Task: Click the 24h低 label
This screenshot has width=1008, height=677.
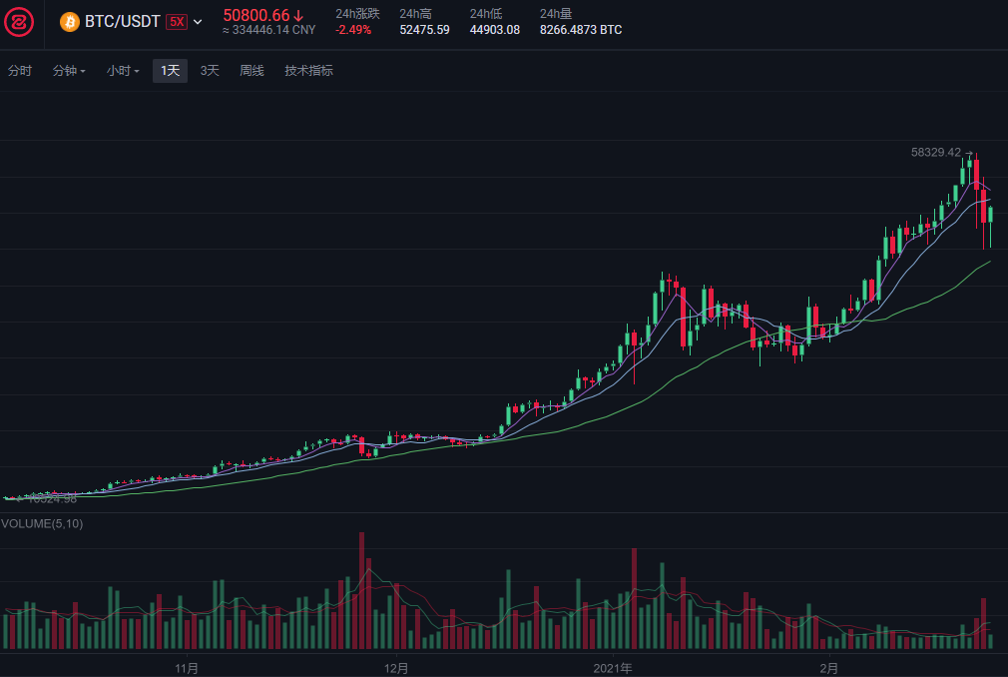Action: click(x=485, y=14)
